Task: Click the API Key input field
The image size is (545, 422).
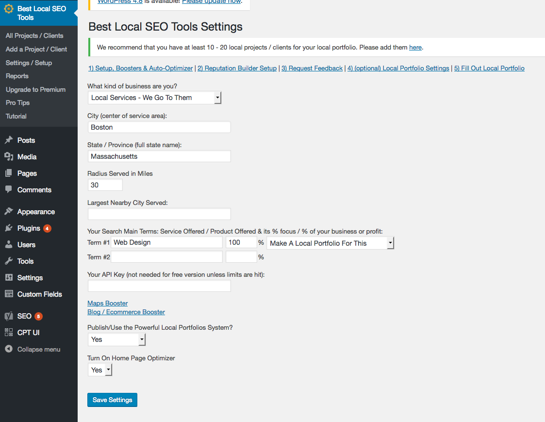Action: click(159, 286)
